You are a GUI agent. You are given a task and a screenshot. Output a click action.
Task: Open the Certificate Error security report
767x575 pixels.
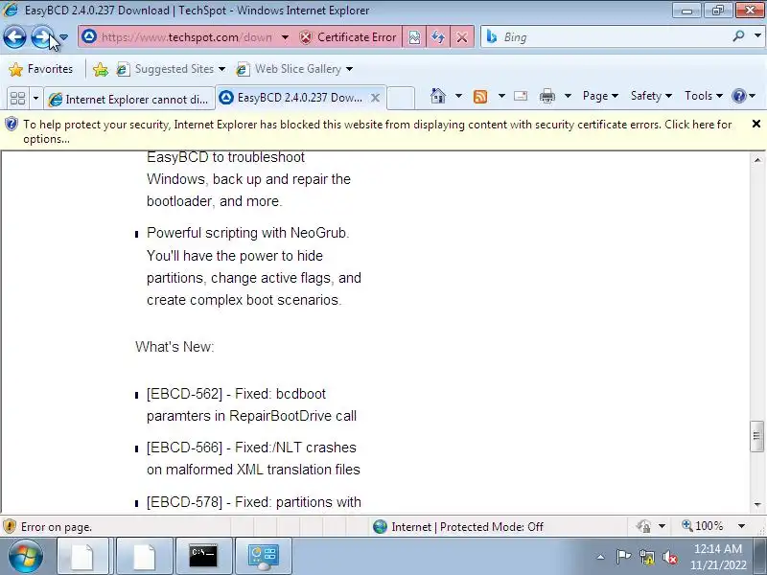click(x=348, y=37)
